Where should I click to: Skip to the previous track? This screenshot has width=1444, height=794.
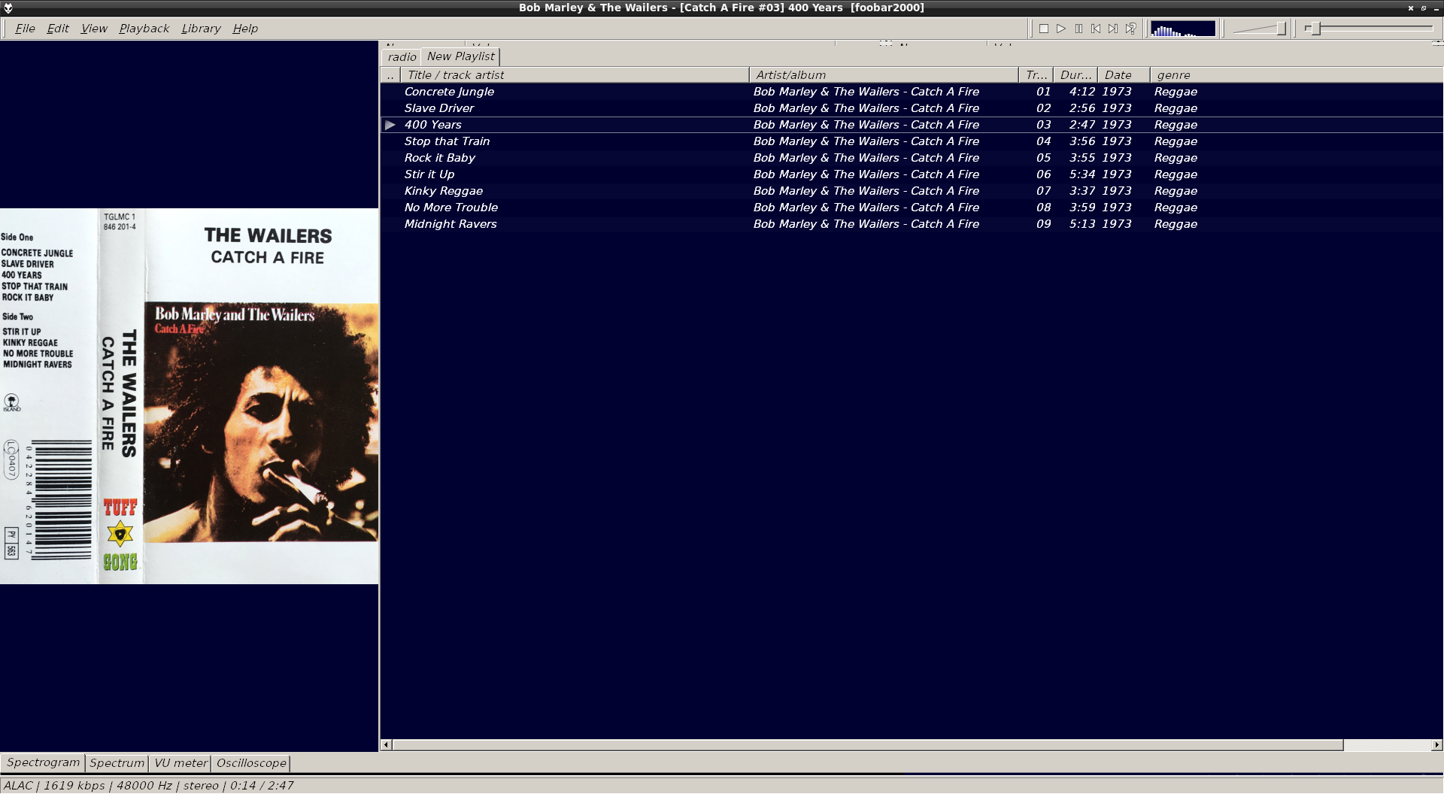1096,29
